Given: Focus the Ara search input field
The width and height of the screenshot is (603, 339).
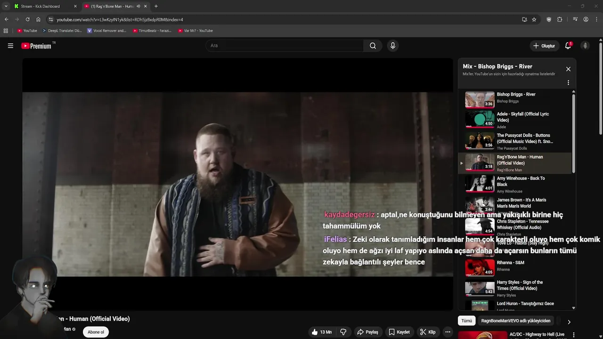Looking at the screenshot, I should click(285, 46).
